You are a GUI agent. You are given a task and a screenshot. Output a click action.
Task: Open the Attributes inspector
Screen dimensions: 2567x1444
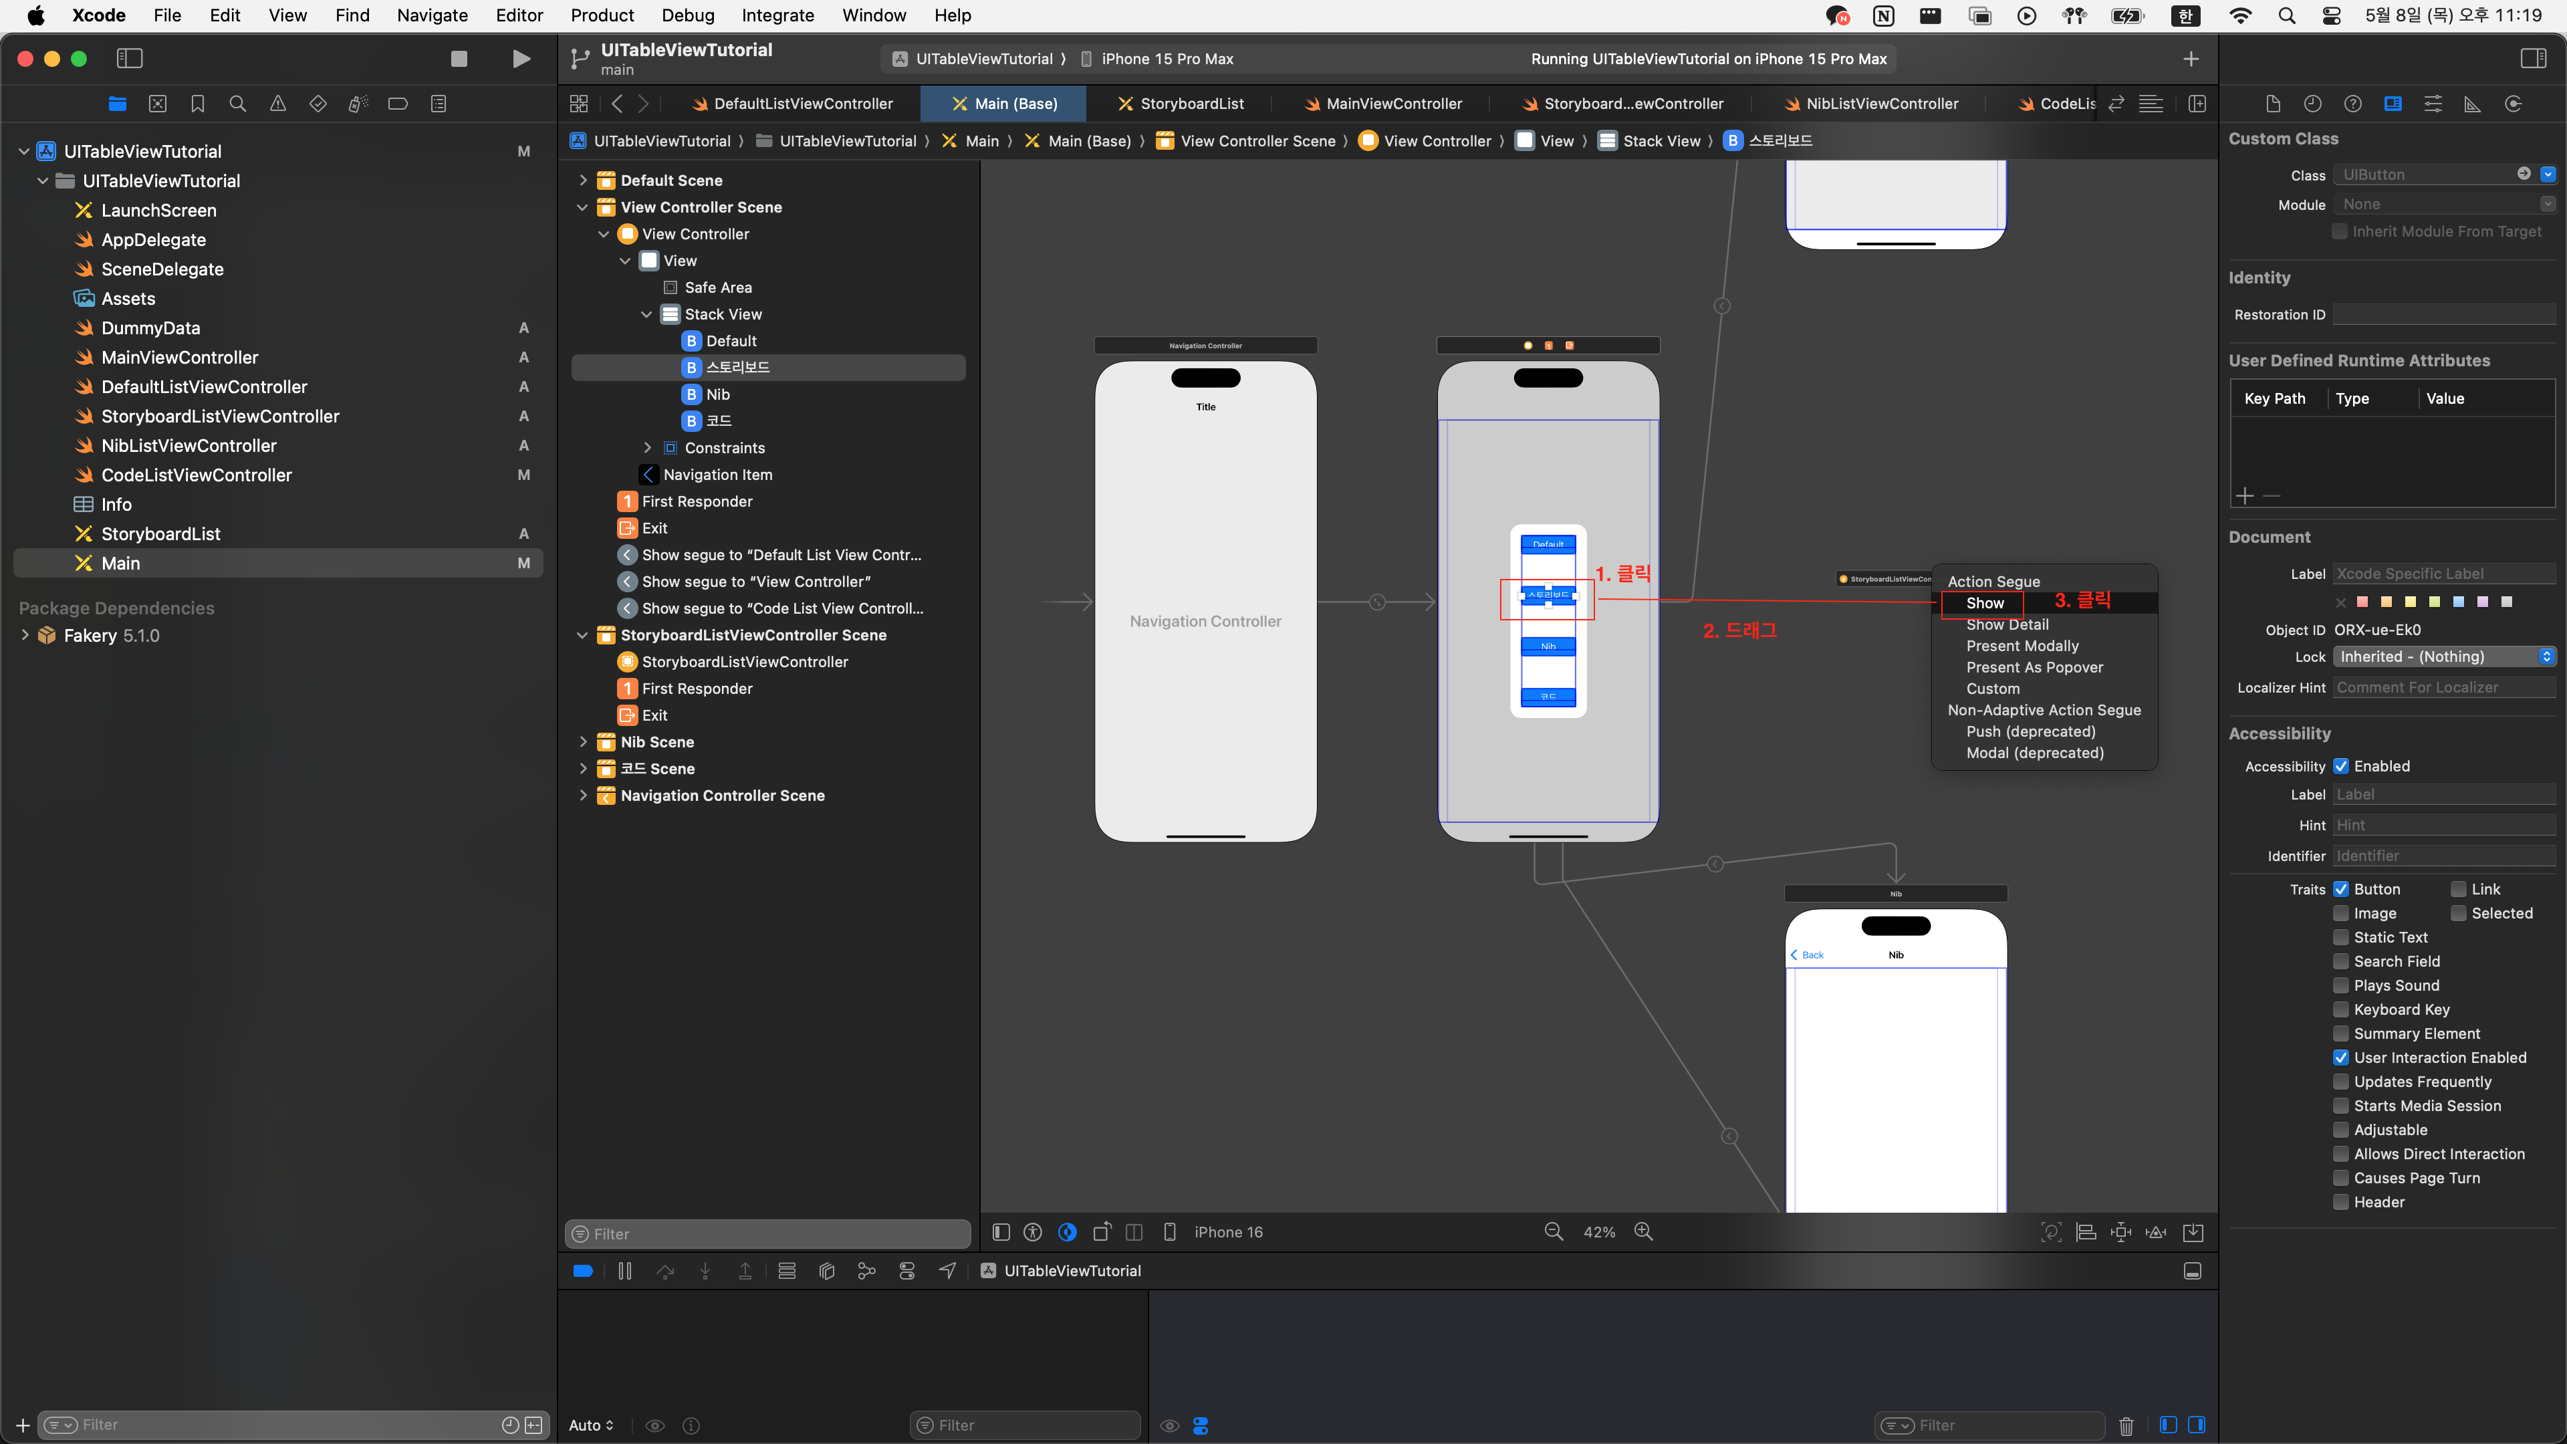[x=2433, y=104]
